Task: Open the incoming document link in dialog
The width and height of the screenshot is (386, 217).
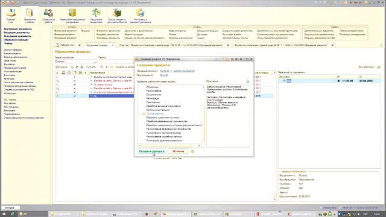Action: (177, 71)
